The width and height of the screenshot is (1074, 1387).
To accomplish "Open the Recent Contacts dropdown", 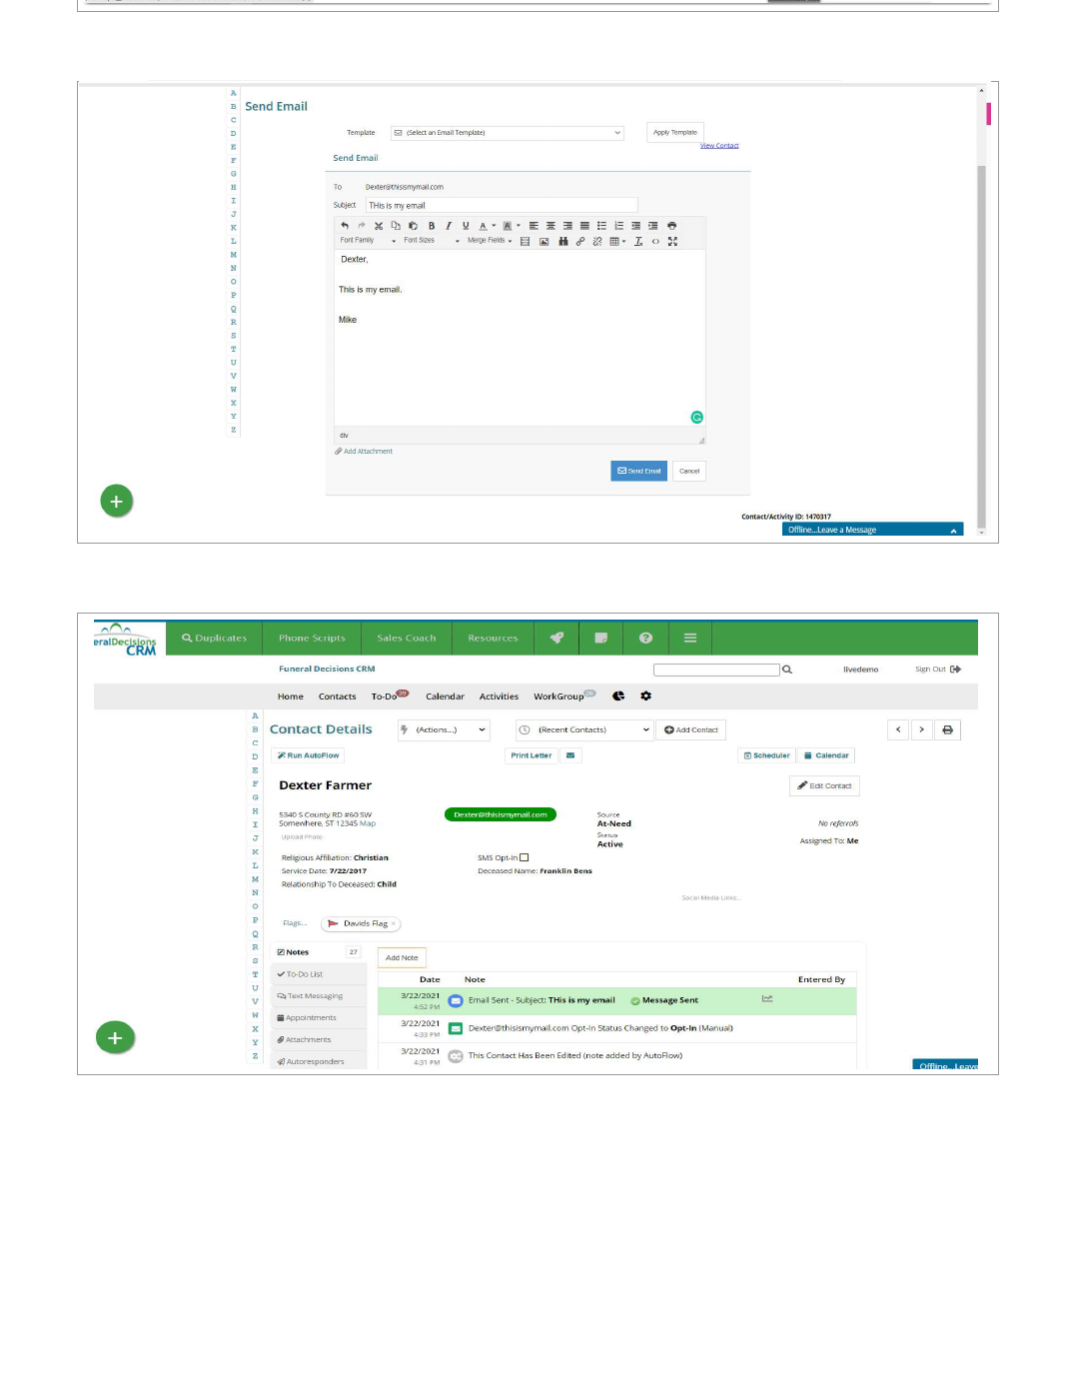I will coord(583,730).
